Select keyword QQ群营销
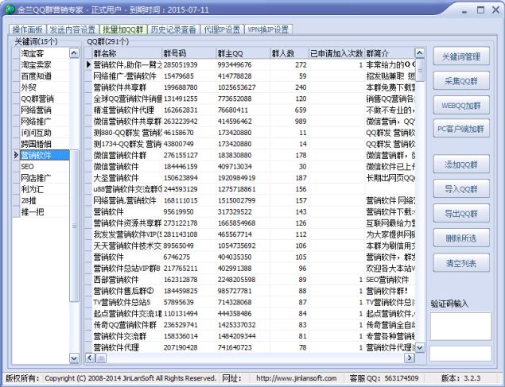 click(45, 99)
